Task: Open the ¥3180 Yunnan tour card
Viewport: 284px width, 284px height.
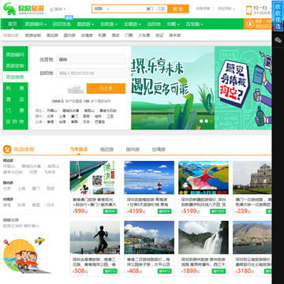Action: pyautogui.click(x=252, y=248)
